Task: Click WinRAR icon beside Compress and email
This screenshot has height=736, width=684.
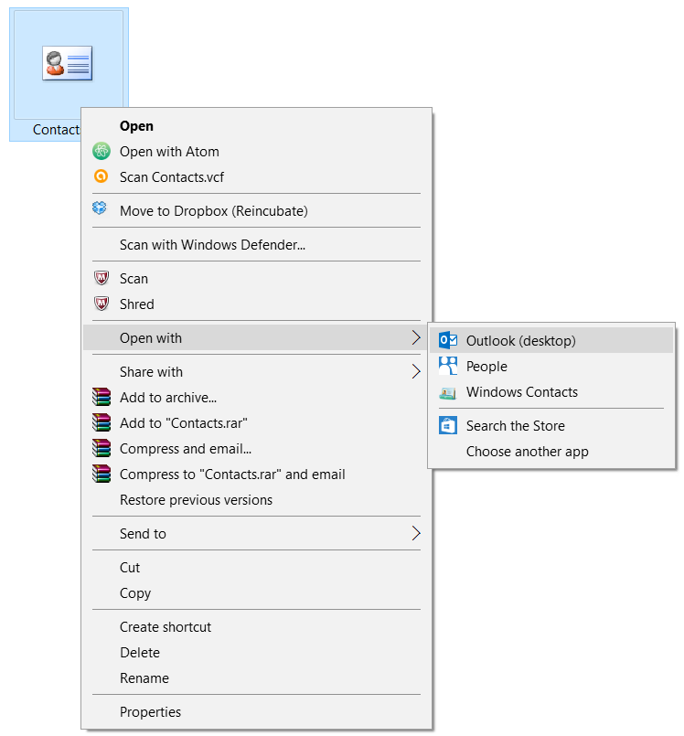Action: coord(102,448)
